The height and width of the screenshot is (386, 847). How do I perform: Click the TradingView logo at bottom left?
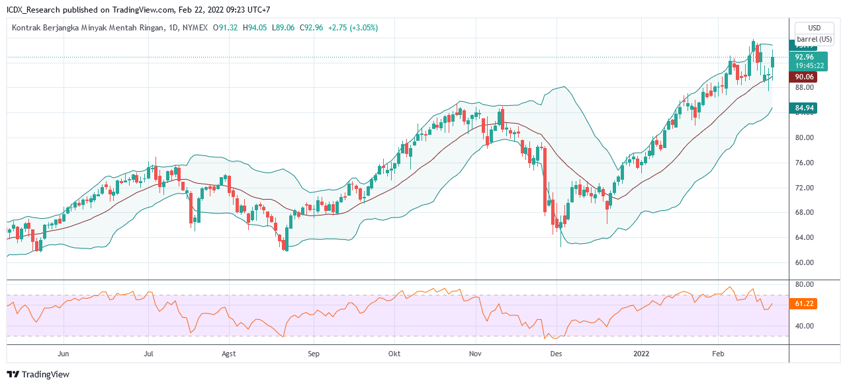(38, 375)
